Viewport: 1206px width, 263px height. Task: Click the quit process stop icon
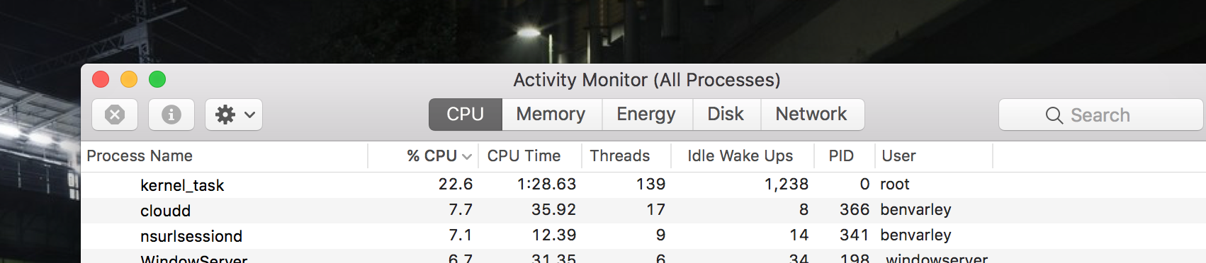click(x=115, y=115)
